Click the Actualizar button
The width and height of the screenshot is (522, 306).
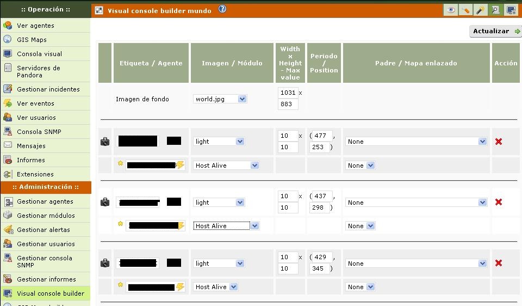[495, 32]
